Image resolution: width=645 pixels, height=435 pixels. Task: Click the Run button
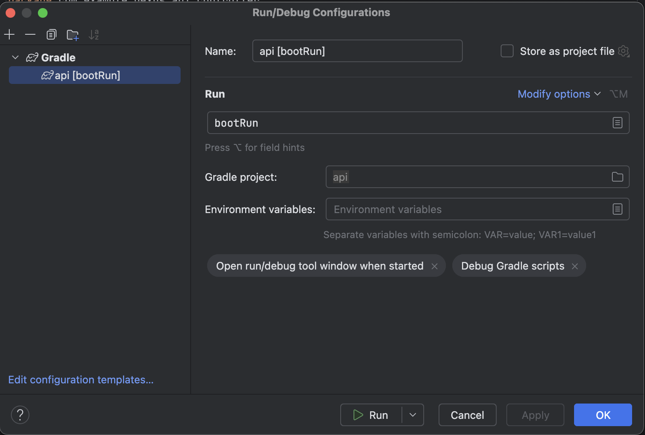tap(371, 415)
